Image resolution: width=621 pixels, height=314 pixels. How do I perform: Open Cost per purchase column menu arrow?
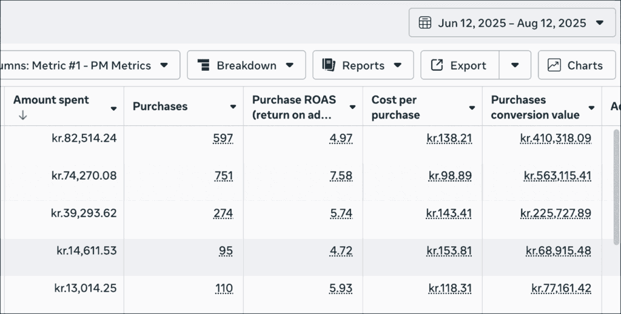(472, 107)
